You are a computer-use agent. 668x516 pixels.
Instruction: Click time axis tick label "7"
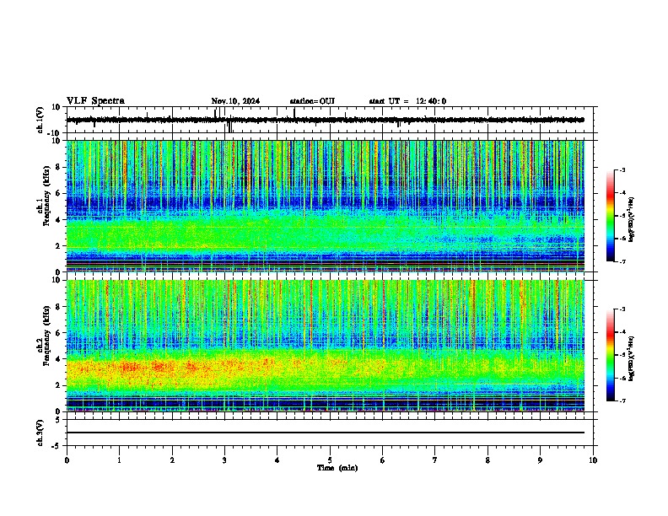[435, 460]
